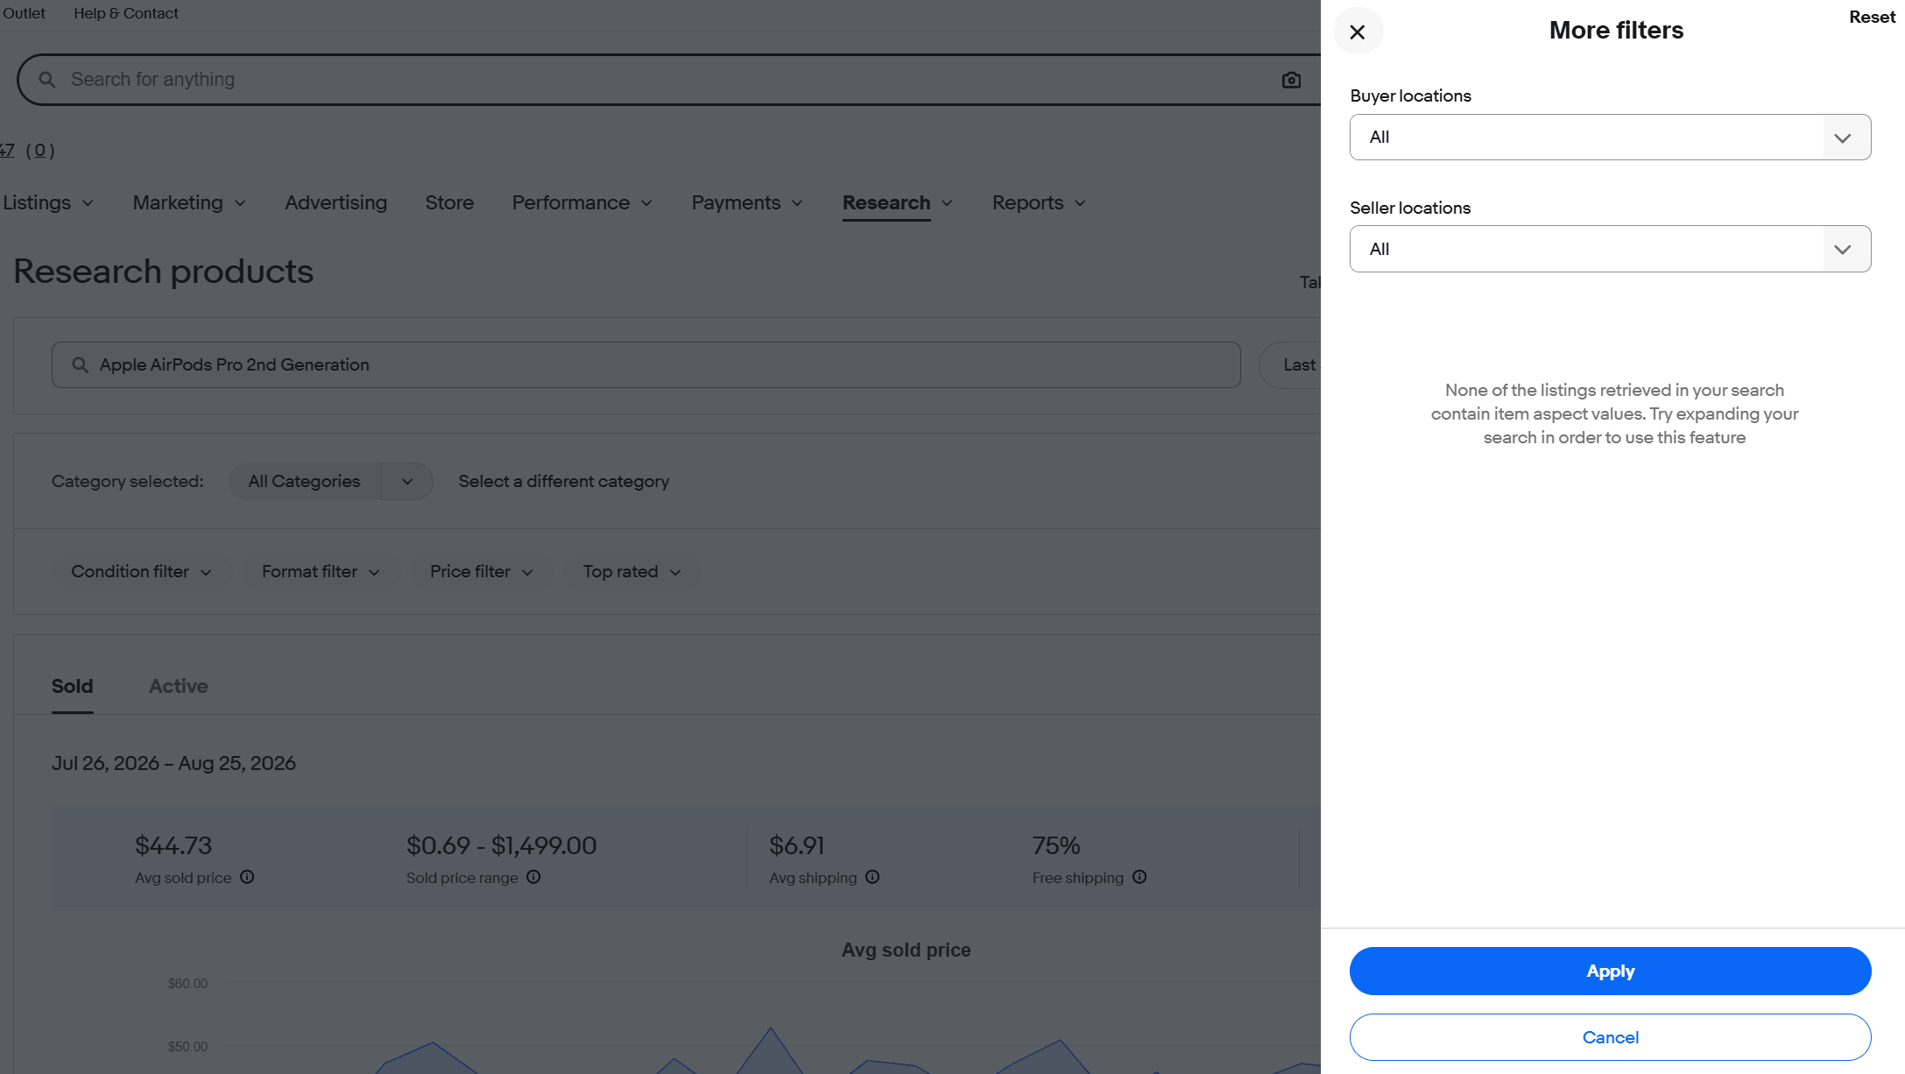Click the $6.91 average shipping value
The height and width of the screenshot is (1074, 1905).
(x=797, y=845)
